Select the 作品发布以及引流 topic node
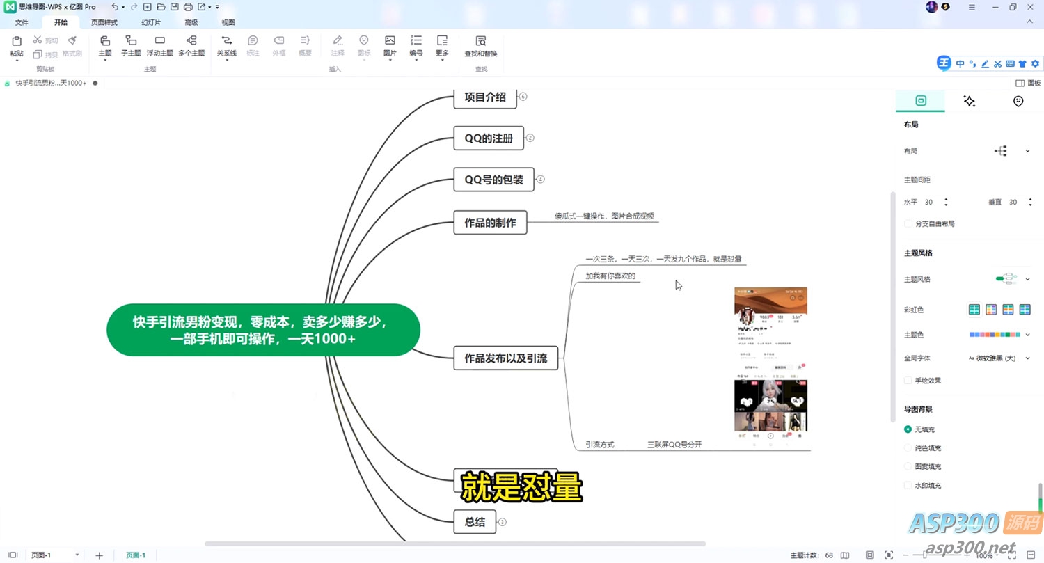 coord(506,358)
